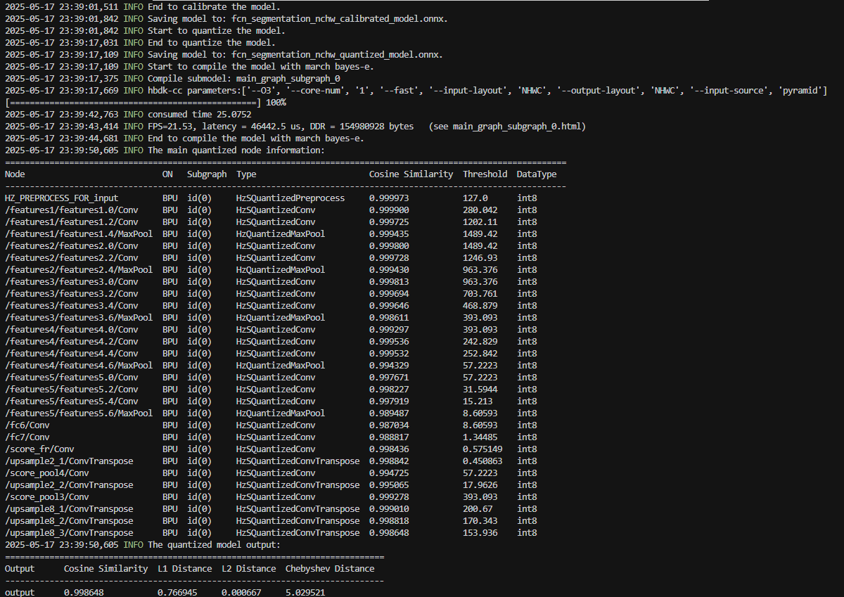The height and width of the screenshot is (597, 844).
Task: Click the Chebyshev distance value 5.029521
Action: pos(305,593)
